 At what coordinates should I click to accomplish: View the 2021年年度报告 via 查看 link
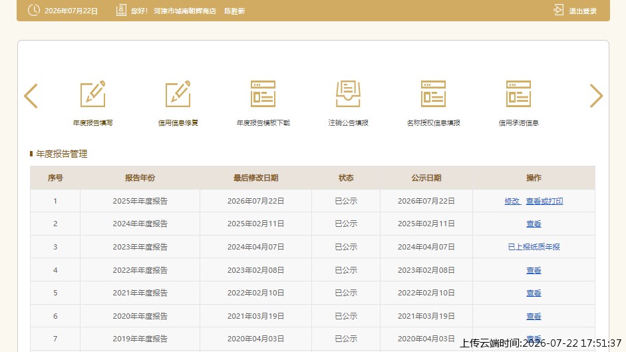click(x=534, y=293)
